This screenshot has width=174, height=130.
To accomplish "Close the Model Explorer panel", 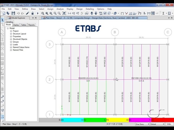I will coord(36,18).
